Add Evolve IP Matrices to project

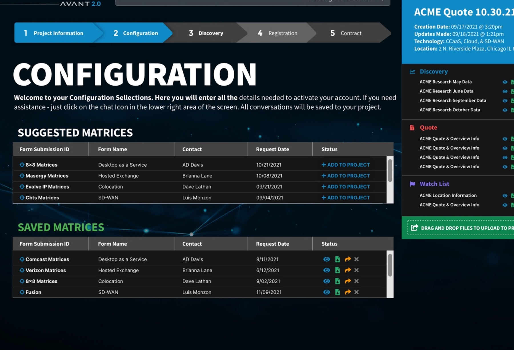[x=346, y=187]
